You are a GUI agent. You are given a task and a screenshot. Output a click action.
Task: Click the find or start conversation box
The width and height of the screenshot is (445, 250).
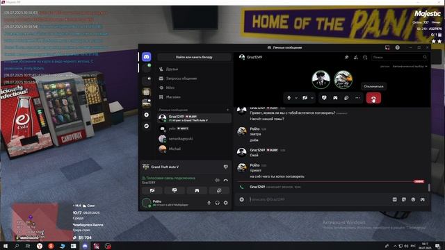click(194, 57)
